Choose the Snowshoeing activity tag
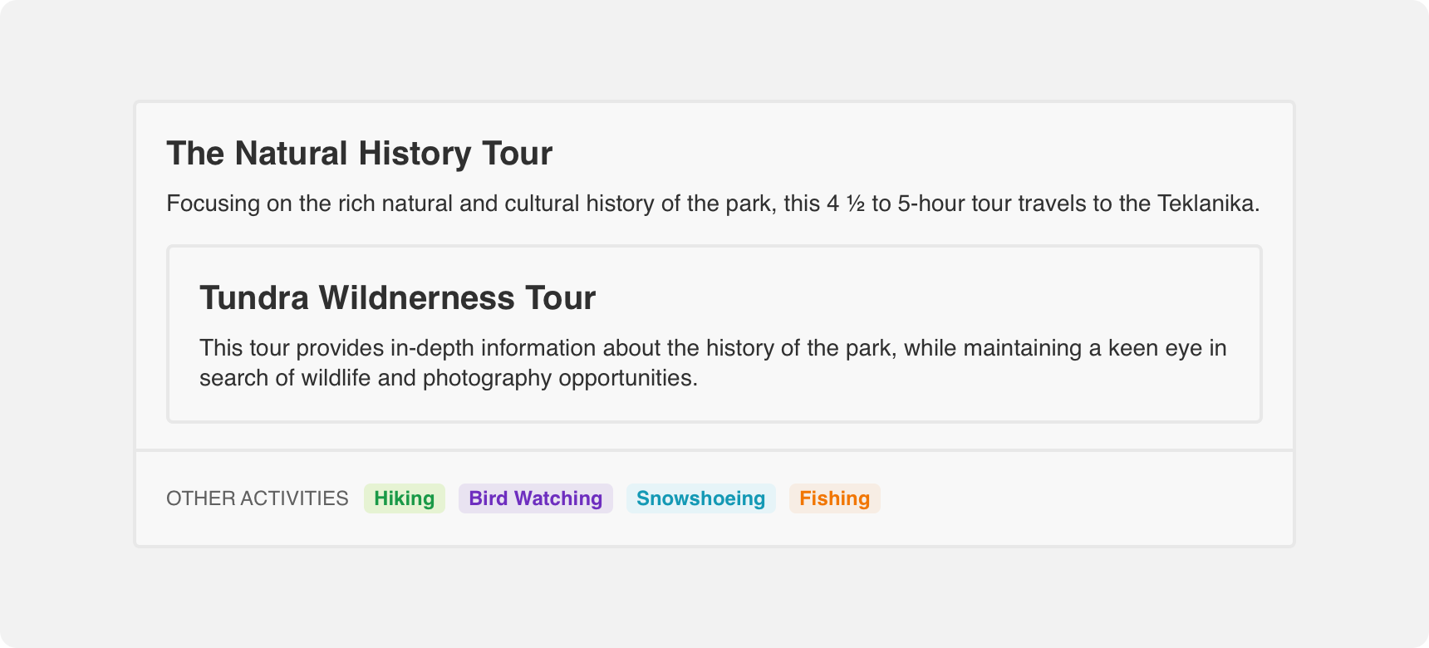 pos(701,498)
